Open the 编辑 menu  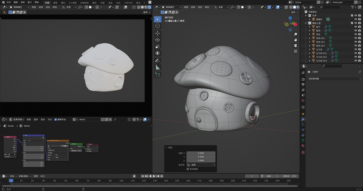pos(15,2)
